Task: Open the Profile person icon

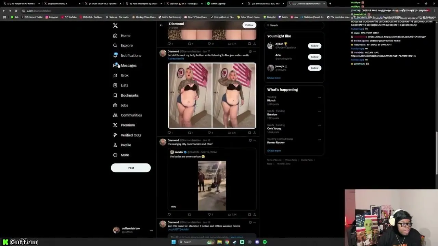Action: click(115, 145)
